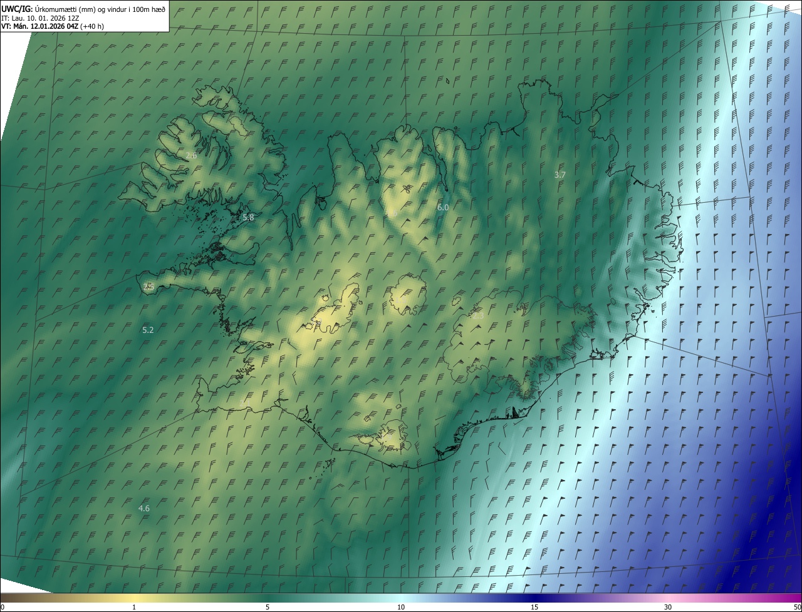Click the '1' tick label on the color scale

134,607
